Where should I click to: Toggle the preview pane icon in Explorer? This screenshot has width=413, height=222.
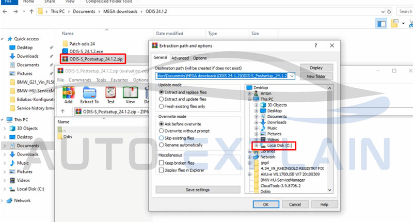(x=382, y=24)
